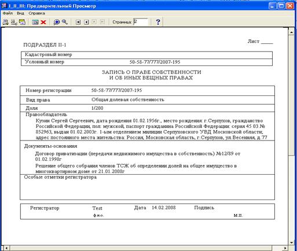This screenshot has width=297, height=251.
Task: Click the Документы-основания label
Action: 51,146
